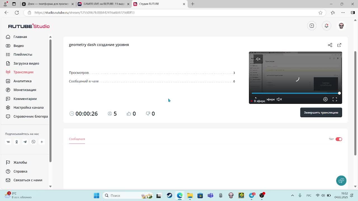
Task: Click the viewers count icon
Action: pos(110,114)
